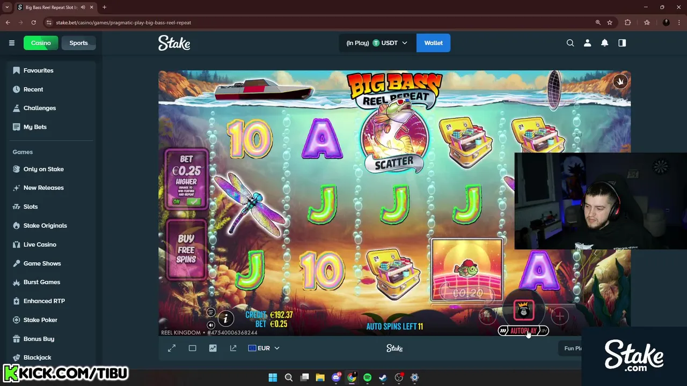This screenshot has width=687, height=386.
Task: Open live stats chart icon
Action: click(x=213, y=348)
